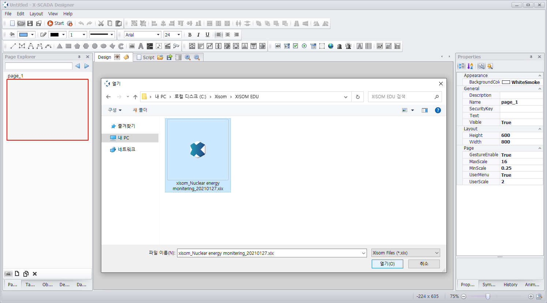Pin the Page Explorer panel
The image size is (547, 303).
coord(79,57)
